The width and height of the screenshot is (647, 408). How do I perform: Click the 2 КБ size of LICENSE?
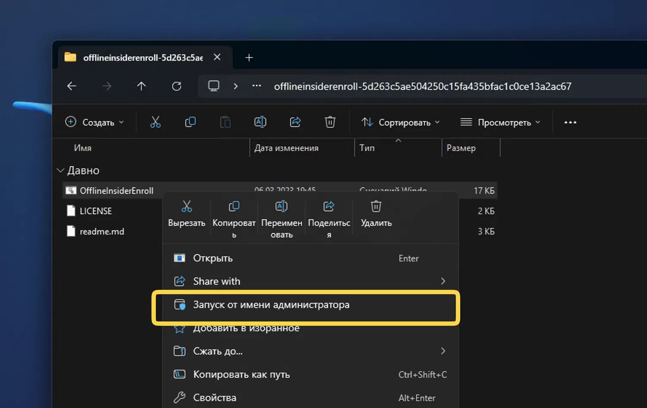[486, 211]
